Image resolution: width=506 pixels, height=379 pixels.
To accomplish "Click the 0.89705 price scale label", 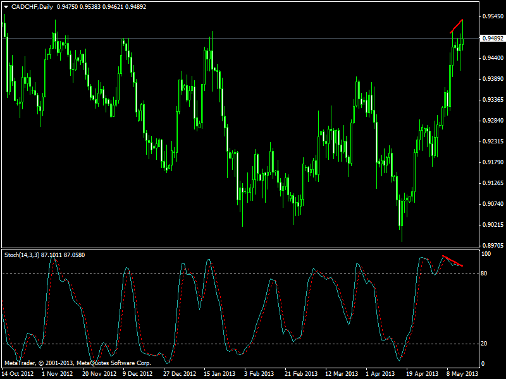I will [493, 246].
